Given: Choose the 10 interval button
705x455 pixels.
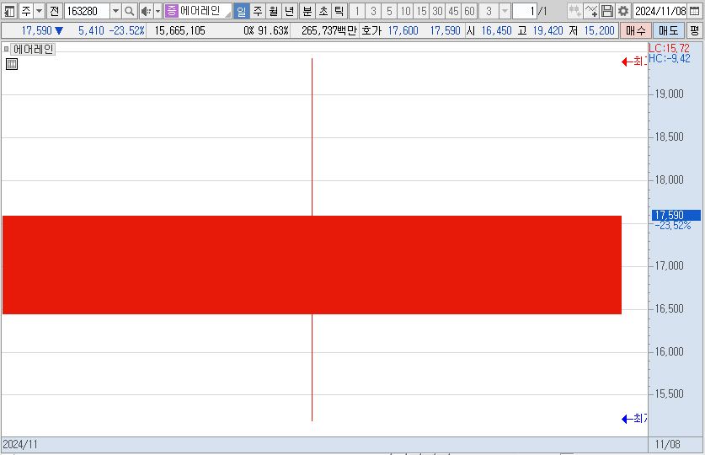Looking at the screenshot, I should pyautogui.click(x=405, y=11).
